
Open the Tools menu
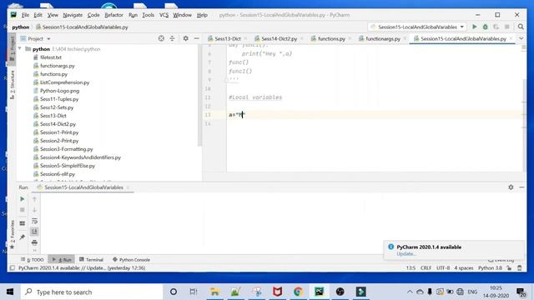pos(149,15)
